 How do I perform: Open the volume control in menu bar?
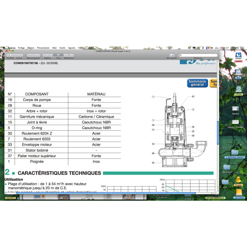(212, 48)
